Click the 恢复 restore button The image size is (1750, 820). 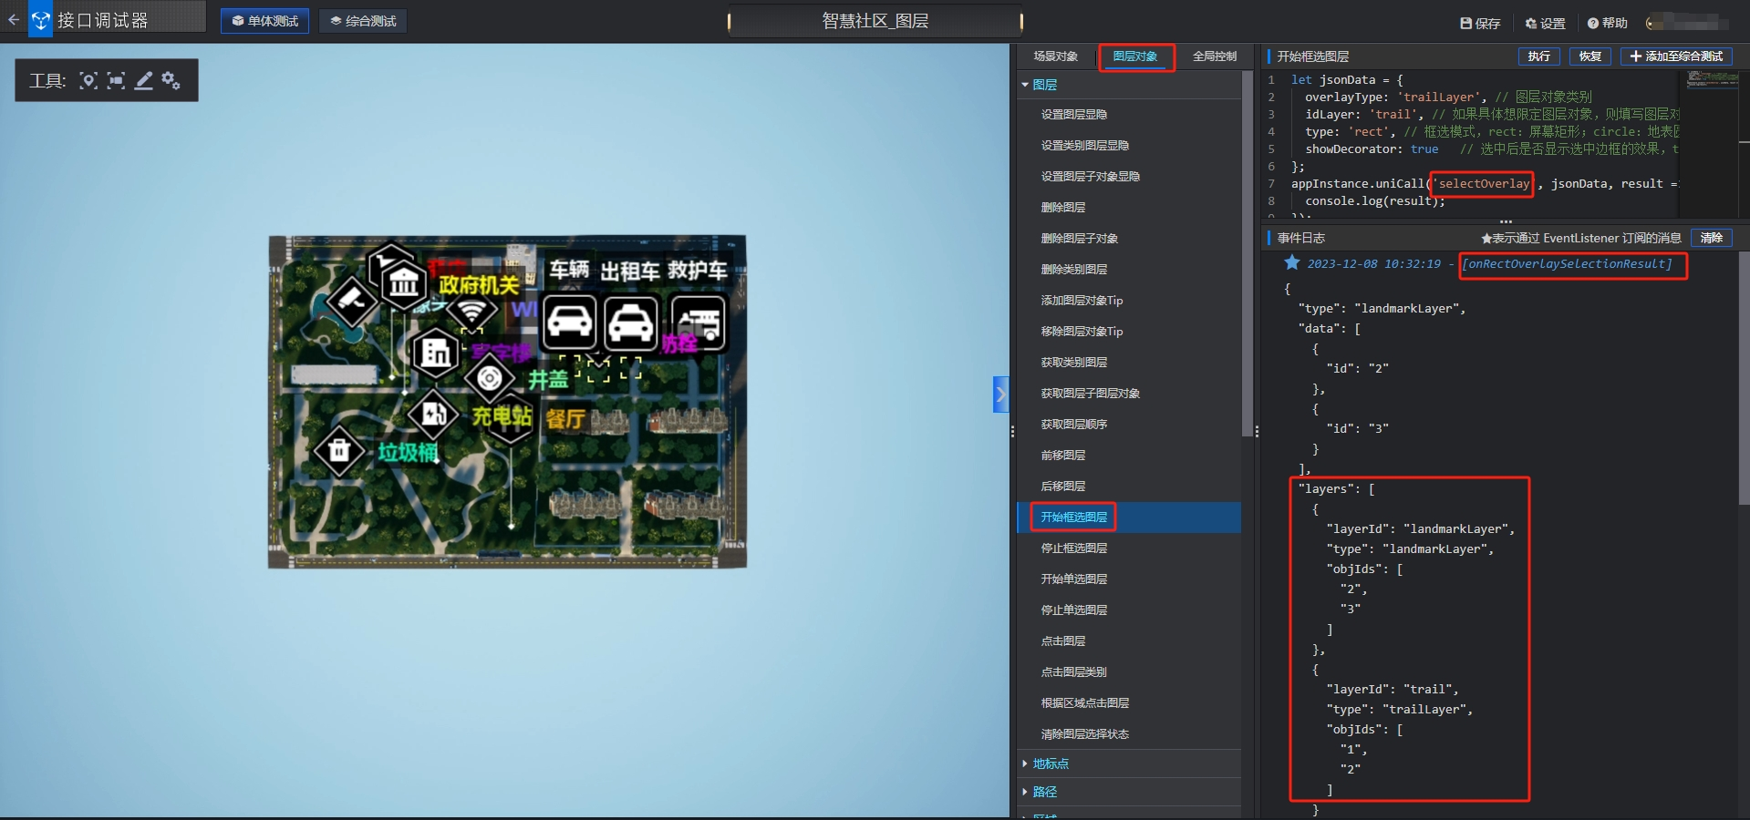pyautogui.click(x=1589, y=56)
